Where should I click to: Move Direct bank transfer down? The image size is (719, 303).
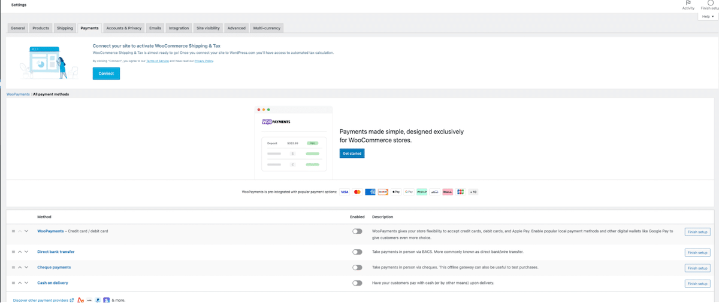(26, 252)
